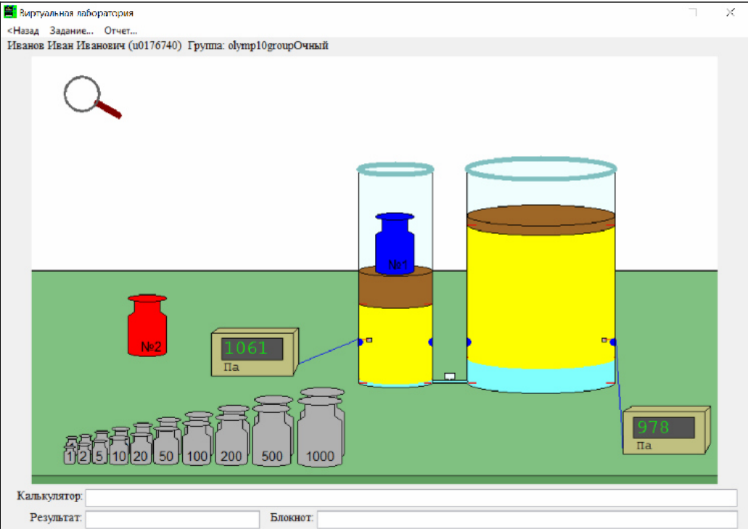748x529 pixels.
Task: Close the Виртуальная лаборатория window
Action: pyautogui.click(x=731, y=12)
